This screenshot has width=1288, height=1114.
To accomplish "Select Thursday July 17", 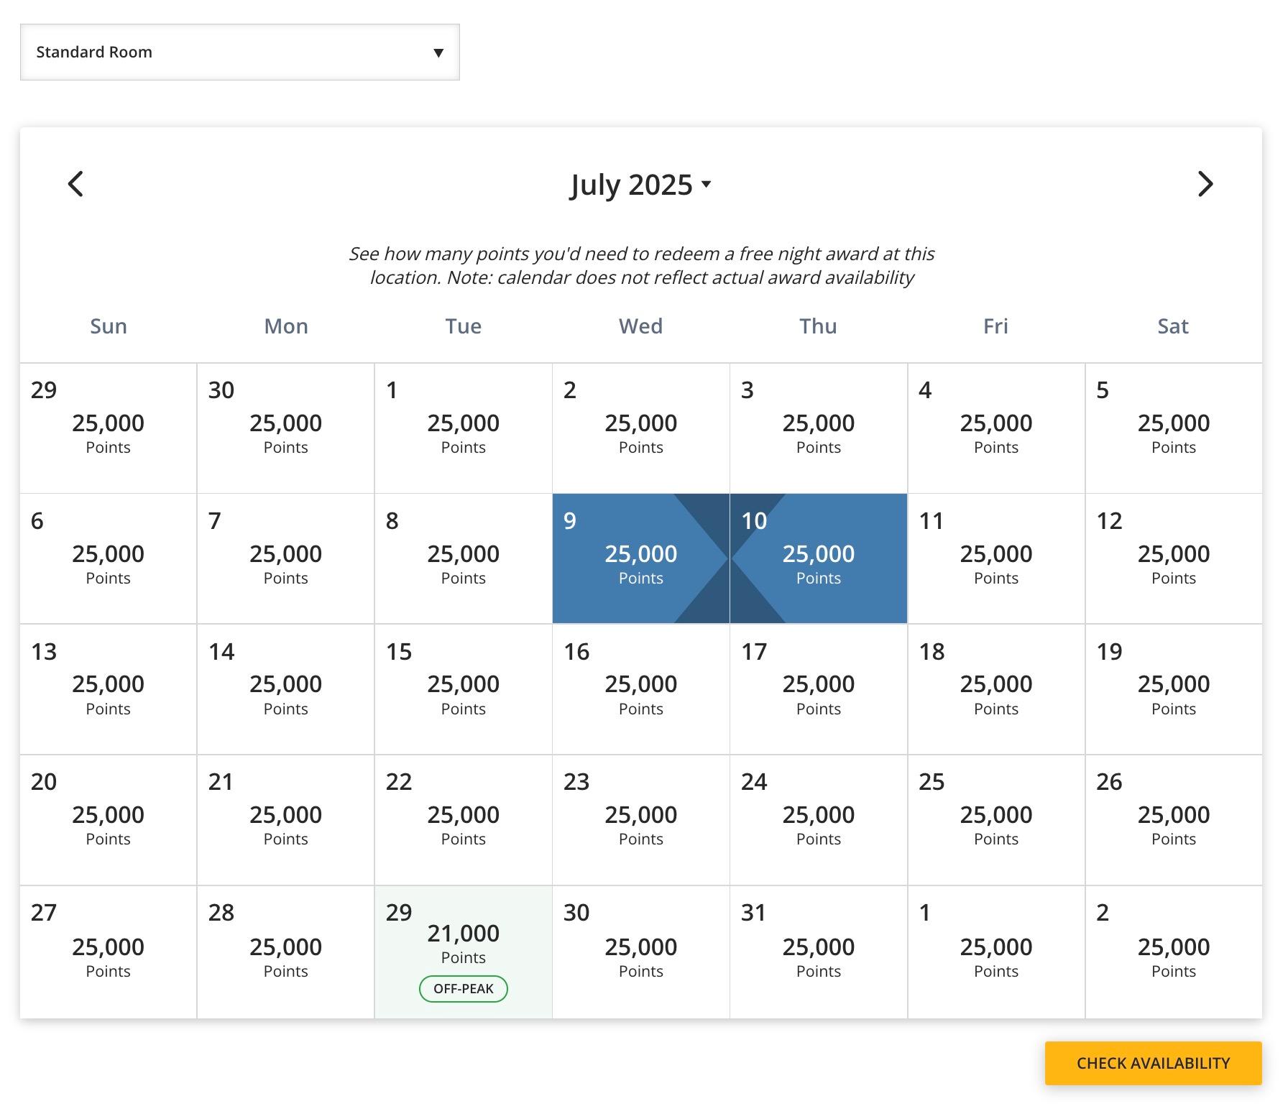I will pyautogui.click(x=818, y=689).
